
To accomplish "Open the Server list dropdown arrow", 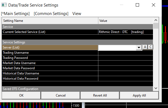I will coord(139,47).
